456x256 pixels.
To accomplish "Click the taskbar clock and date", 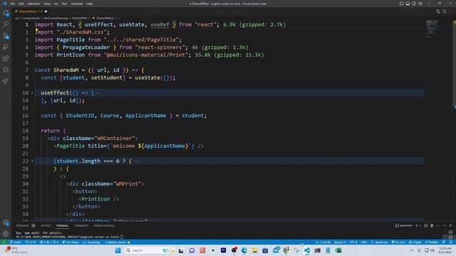I will tap(445, 250).
